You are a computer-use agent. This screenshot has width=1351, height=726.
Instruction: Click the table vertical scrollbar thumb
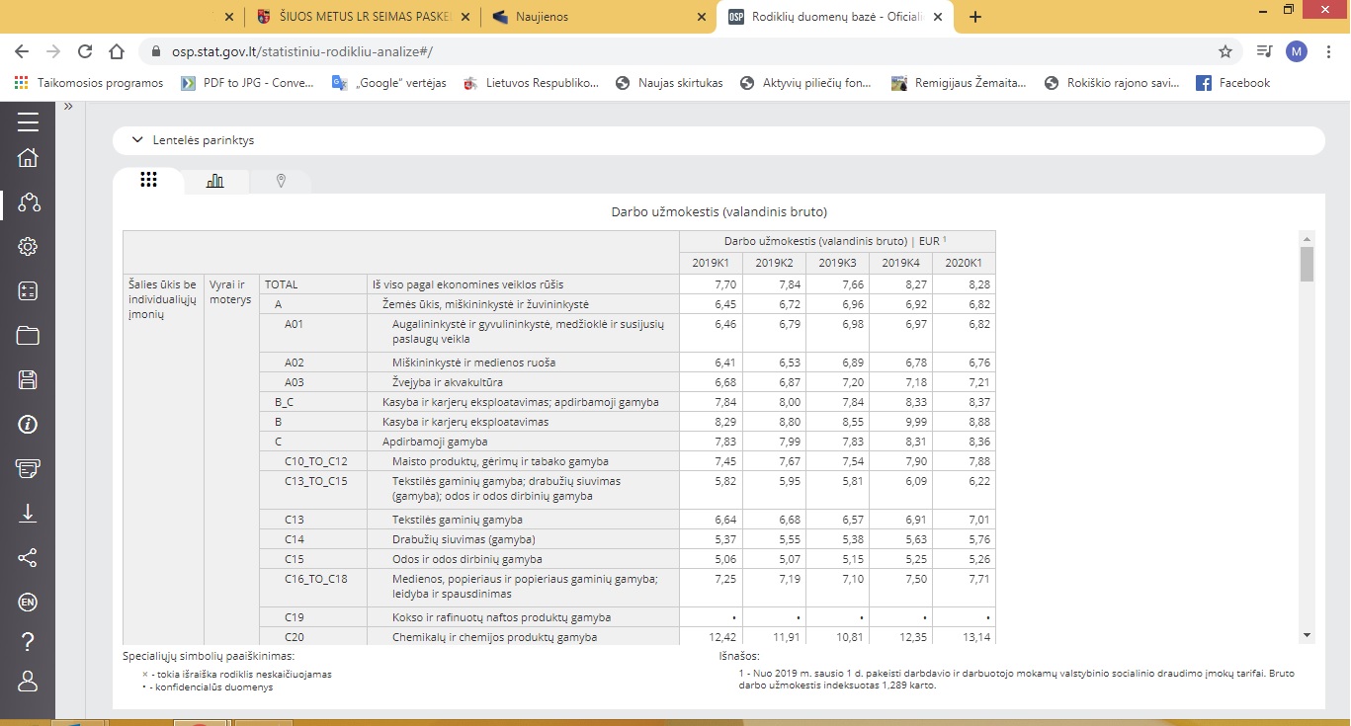pos(1307,264)
